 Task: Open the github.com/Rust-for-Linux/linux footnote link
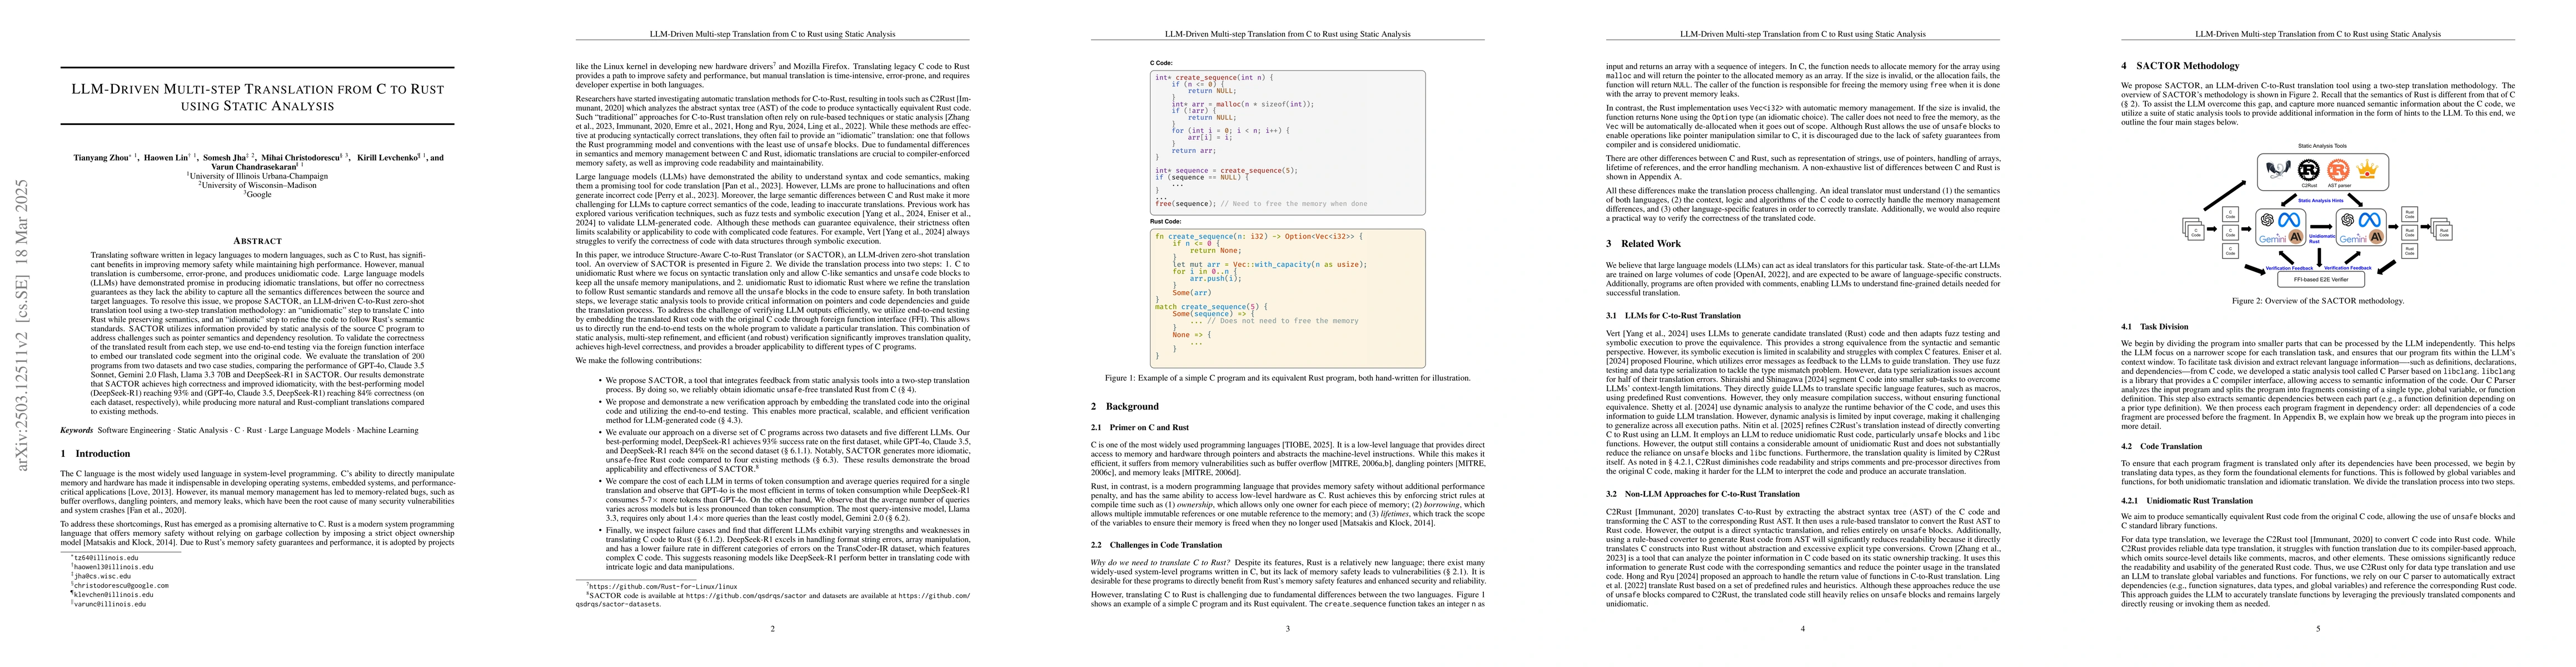663,587
